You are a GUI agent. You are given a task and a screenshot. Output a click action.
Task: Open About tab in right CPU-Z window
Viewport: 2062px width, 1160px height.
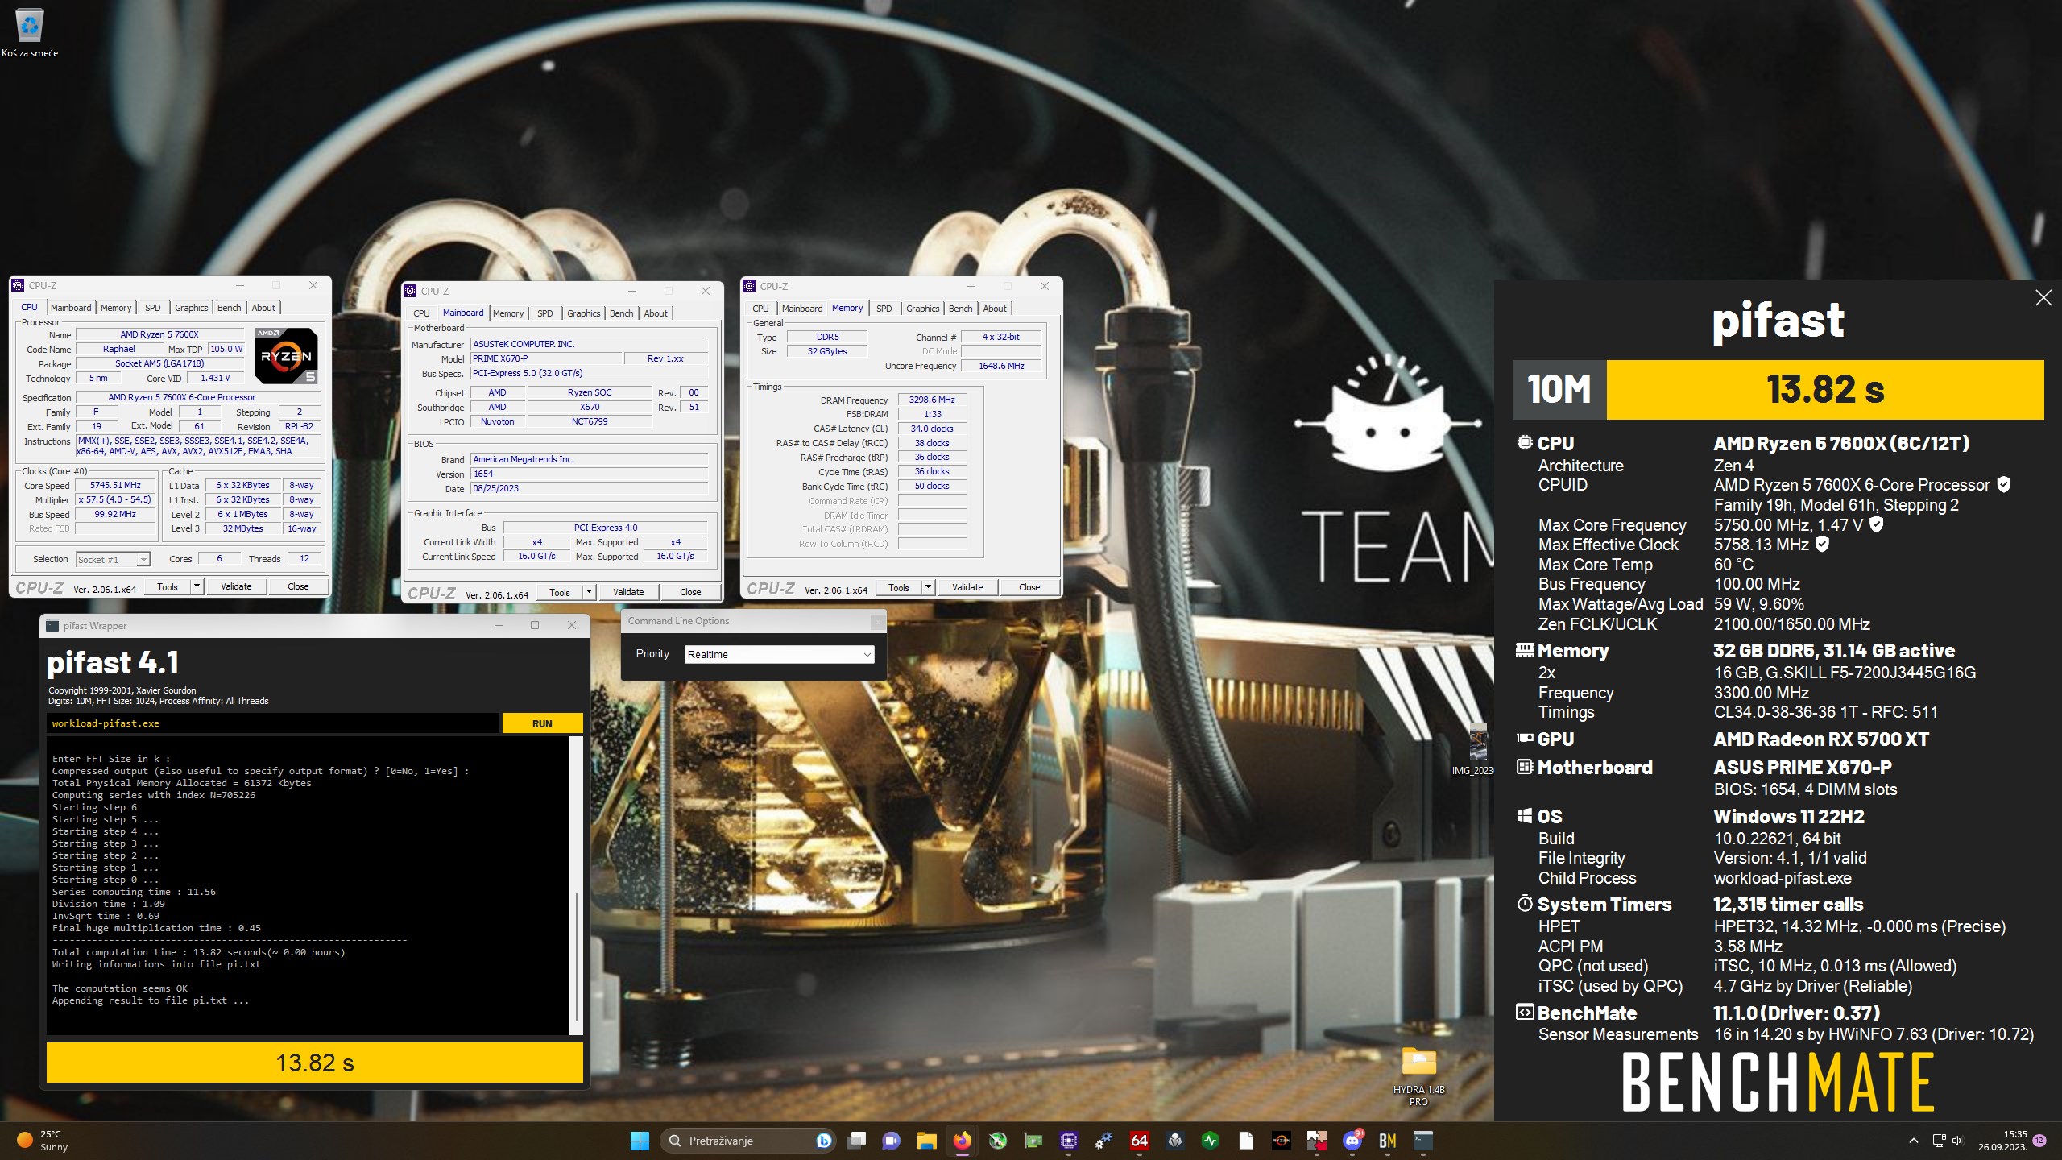click(995, 309)
